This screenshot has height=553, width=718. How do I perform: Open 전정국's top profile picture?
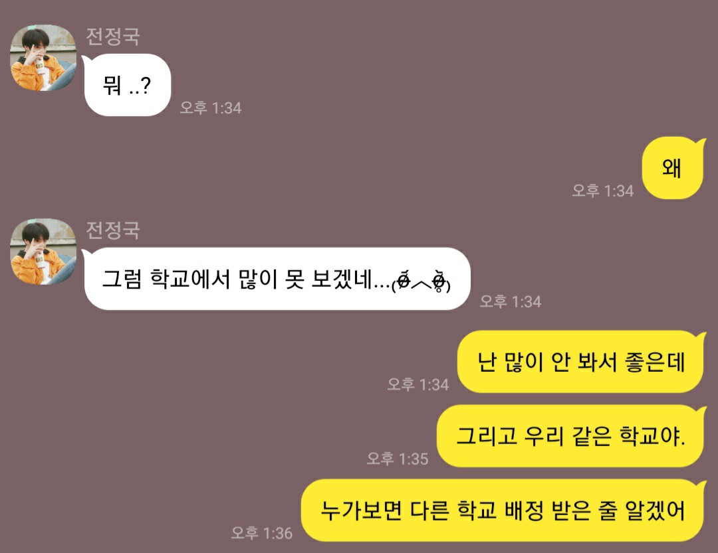(43, 58)
